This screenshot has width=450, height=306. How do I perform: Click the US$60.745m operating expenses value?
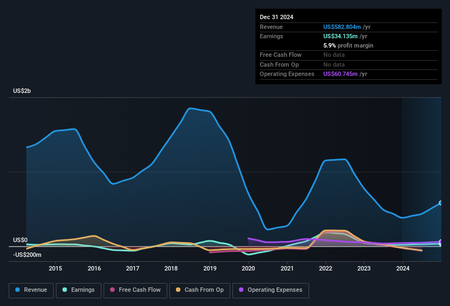click(340, 74)
